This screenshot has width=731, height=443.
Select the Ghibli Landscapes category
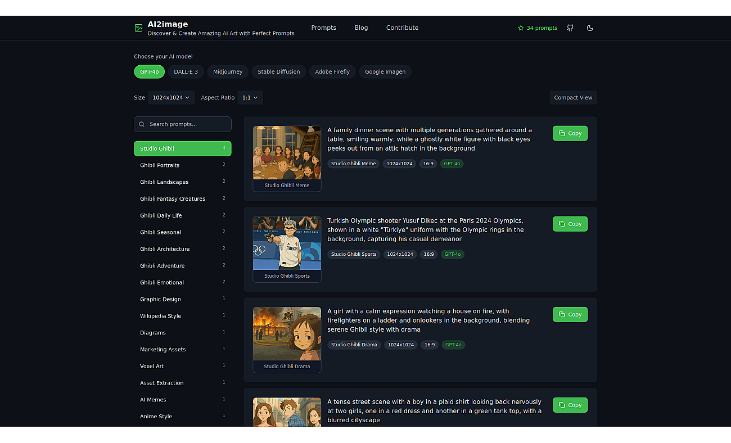pyautogui.click(x=183, y=182)
